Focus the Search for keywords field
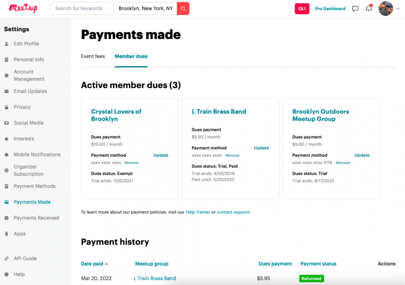The height and width of the screenshot is (285, 405). pyautogui.click(x=82, y=9)
